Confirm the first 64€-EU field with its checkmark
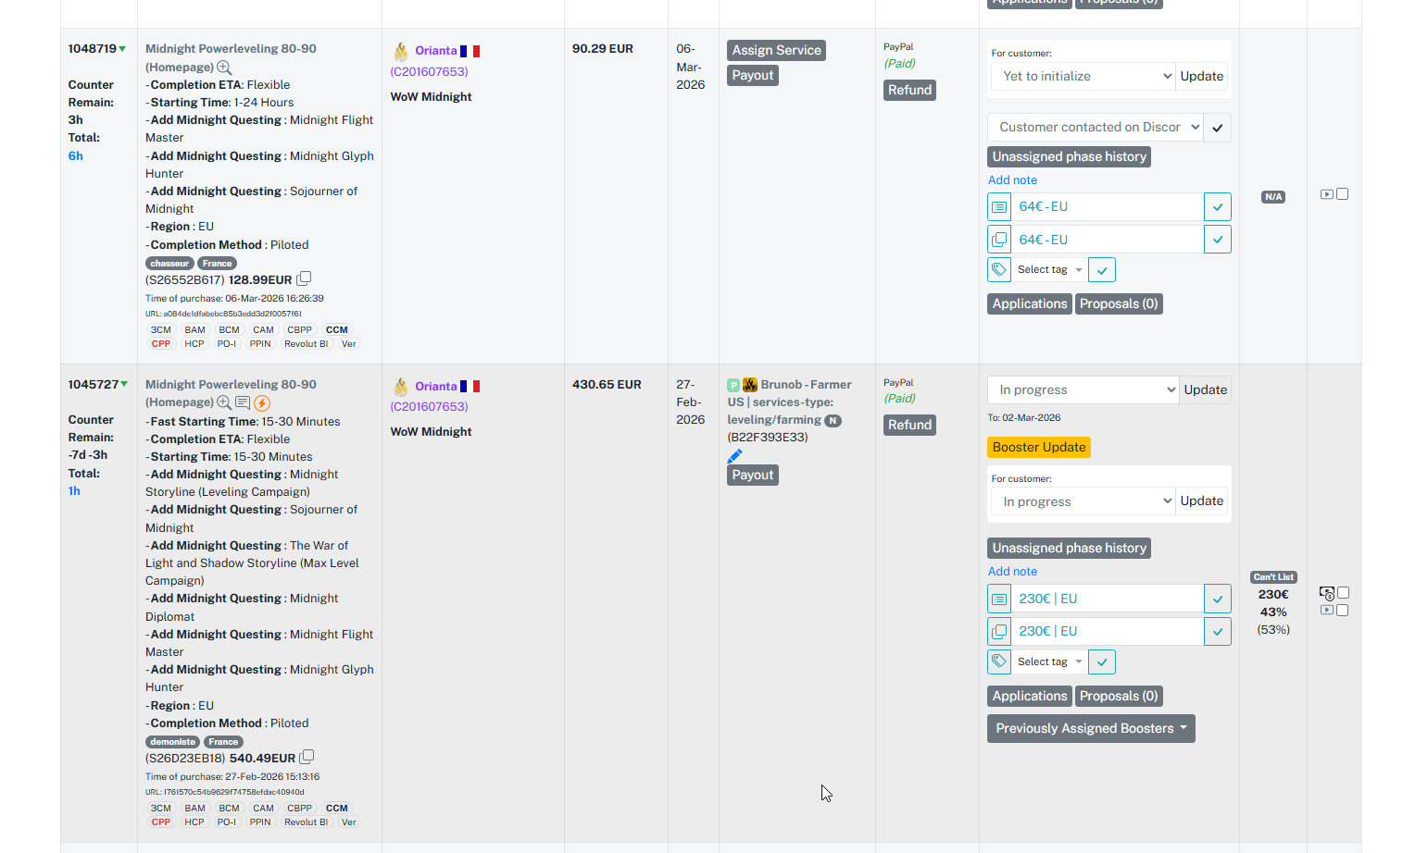The width and height of the screenshot is (1428, 853). pyautogui.click(x=1218, y=207)
